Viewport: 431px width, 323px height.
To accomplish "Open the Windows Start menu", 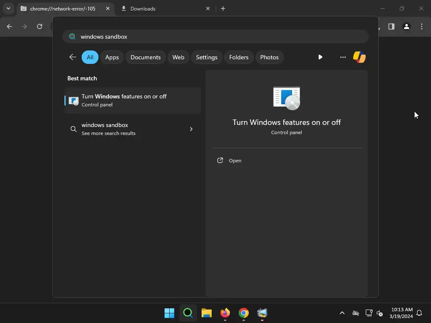I will pyautogui.click(x=169, y=313).
